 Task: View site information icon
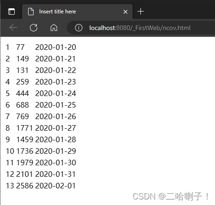point(79,28)
